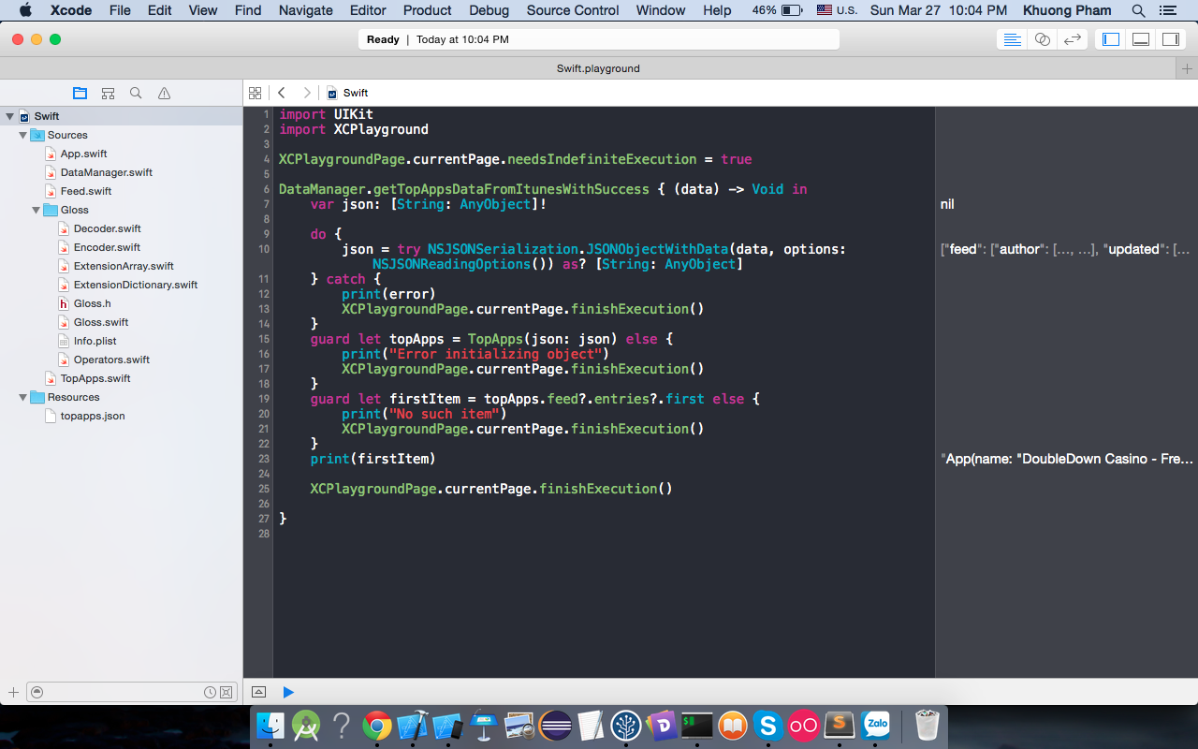Click the nil result in sidebar
Screen dimensions: 1198x749
[947, 204]
